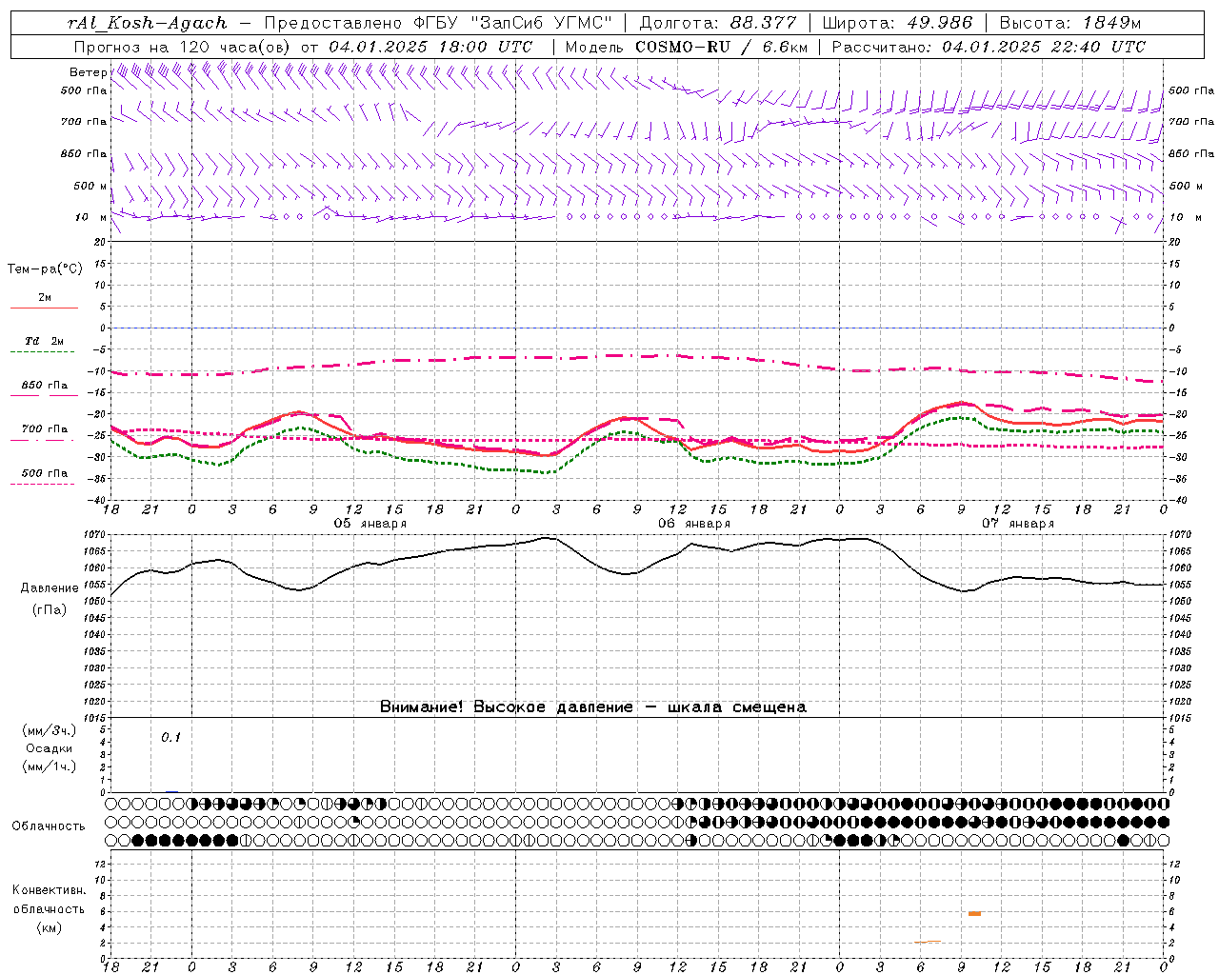
Task: Click the station title rAl_Kosh-Agach
Action: (148, 23)
